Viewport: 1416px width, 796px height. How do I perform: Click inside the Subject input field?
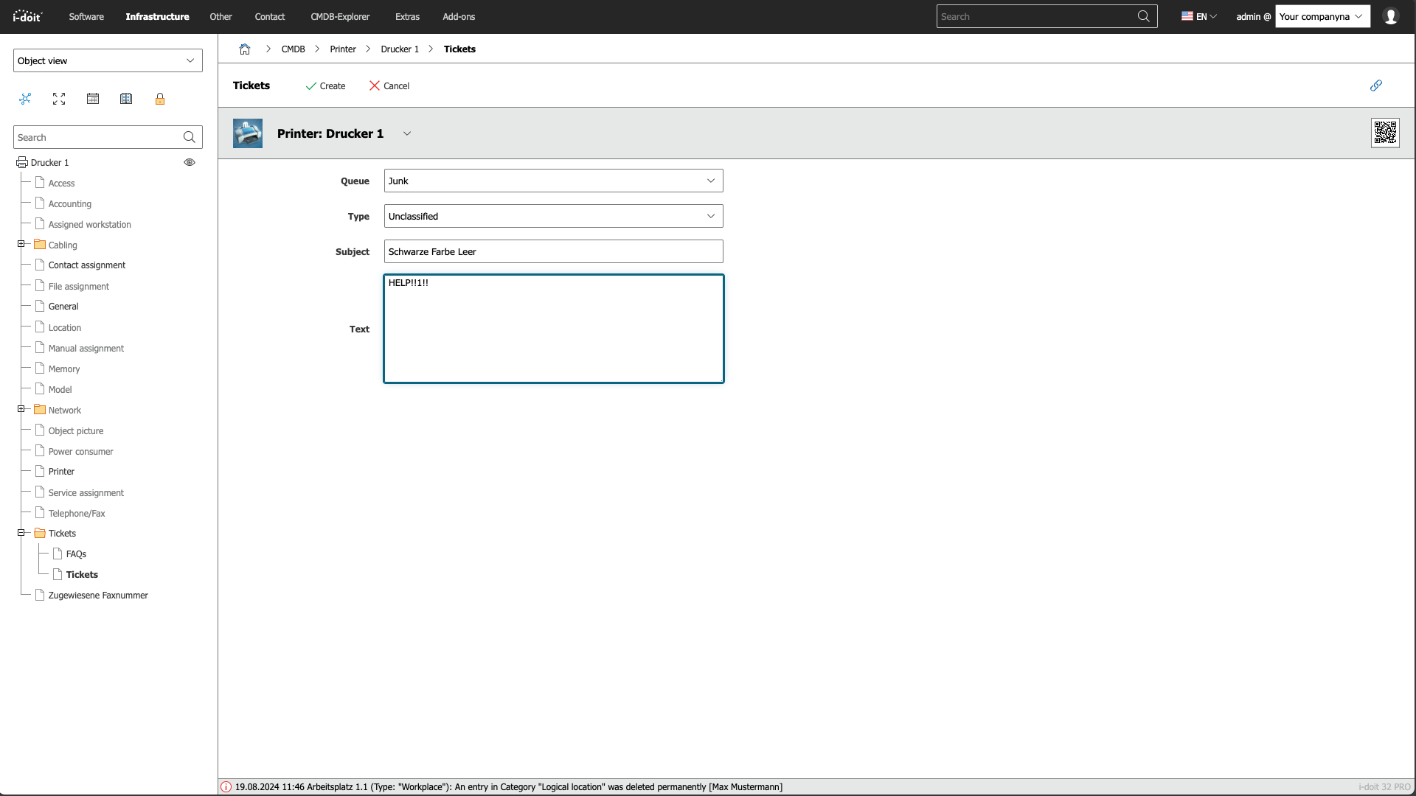point(553,251)
